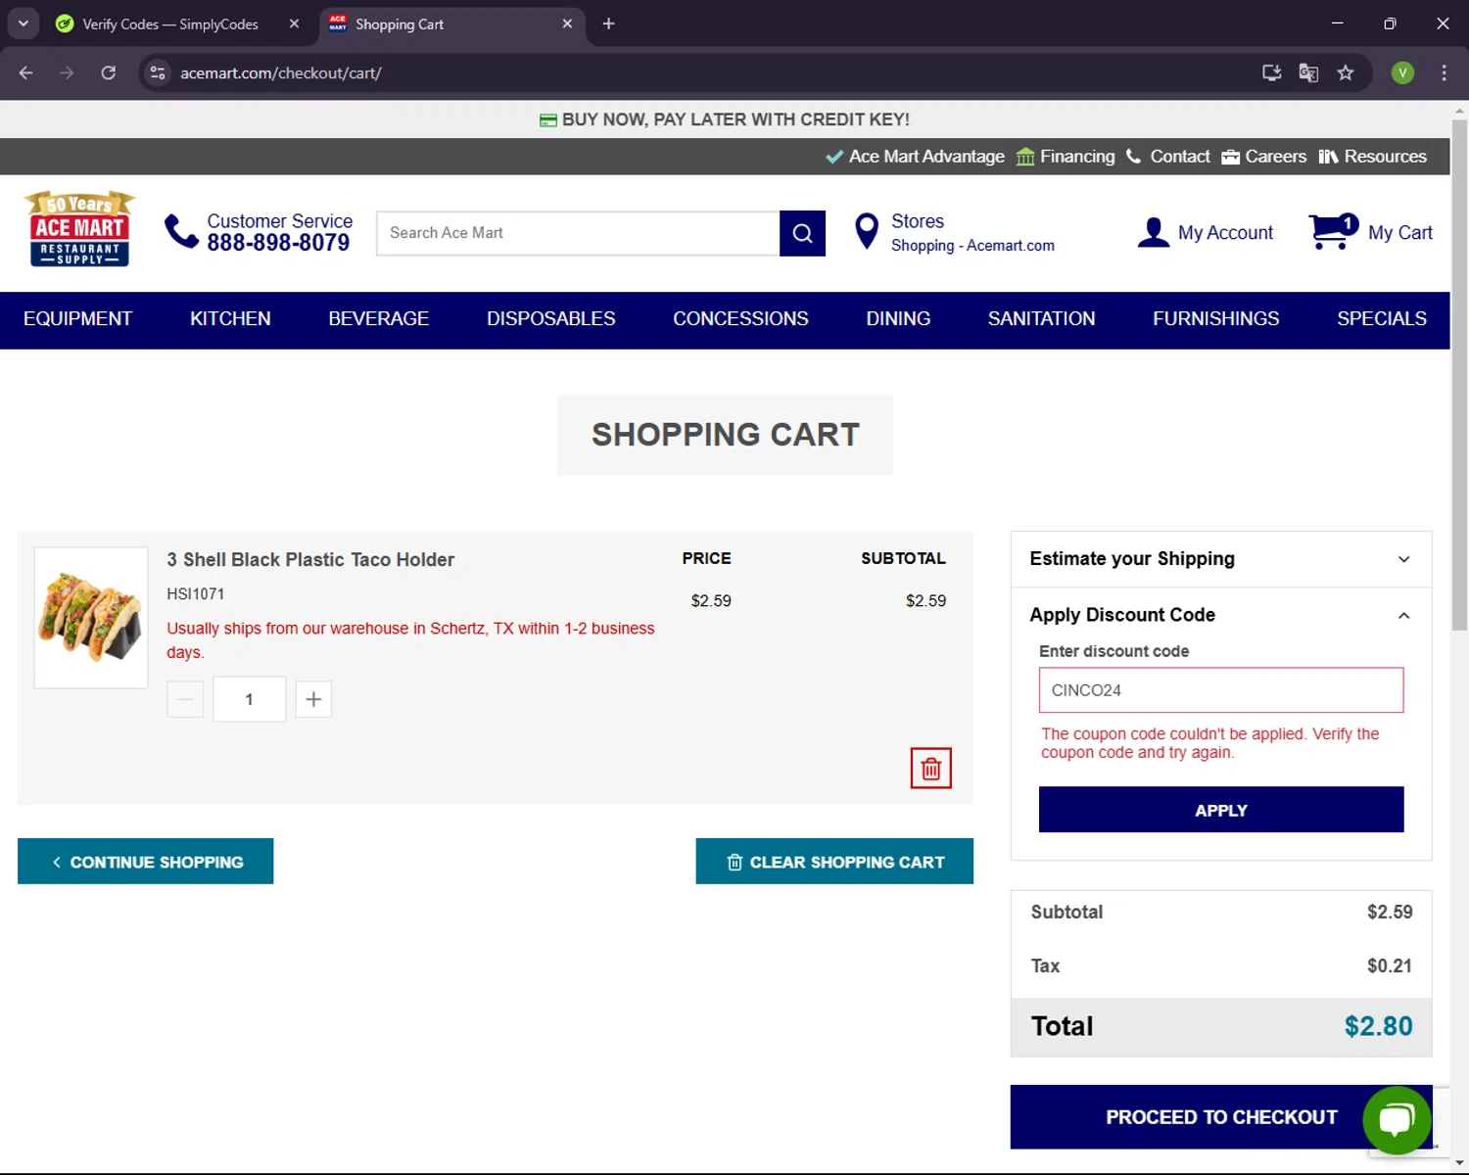Remove item with red trash icon
1469x1175 pixels.
930,769
